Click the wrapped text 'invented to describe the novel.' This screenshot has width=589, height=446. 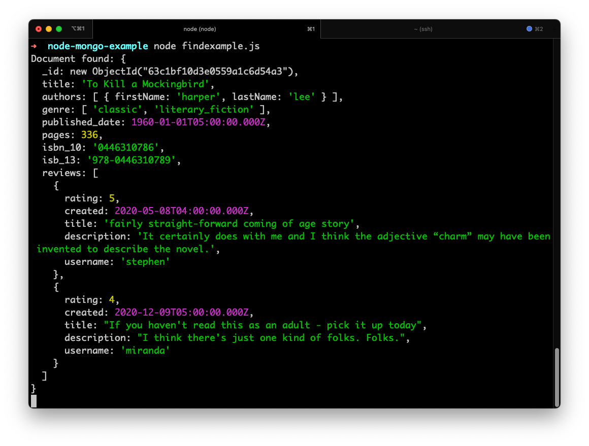point(125,249)
